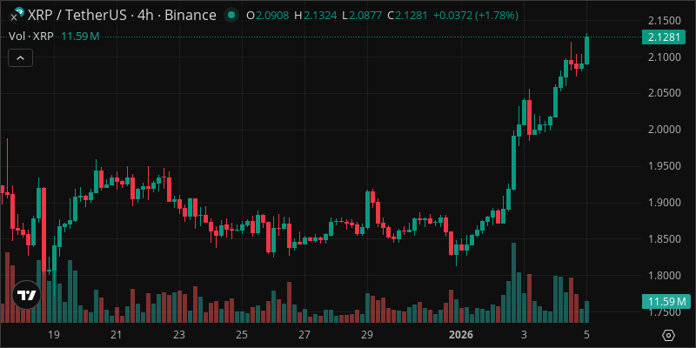
Task: Collapse the indicator legend with chevron button
Action: [x=20, y=58]
